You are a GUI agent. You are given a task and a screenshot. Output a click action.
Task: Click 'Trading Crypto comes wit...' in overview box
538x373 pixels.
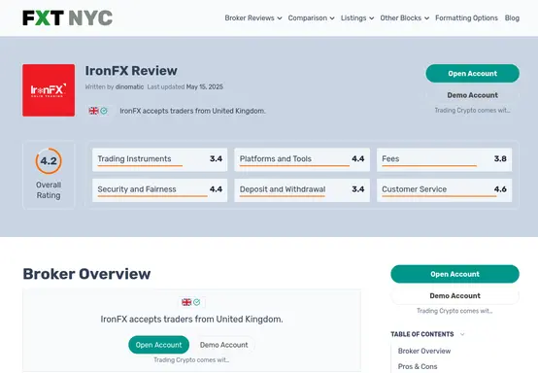pyautogui.click(x=191, y=360)
